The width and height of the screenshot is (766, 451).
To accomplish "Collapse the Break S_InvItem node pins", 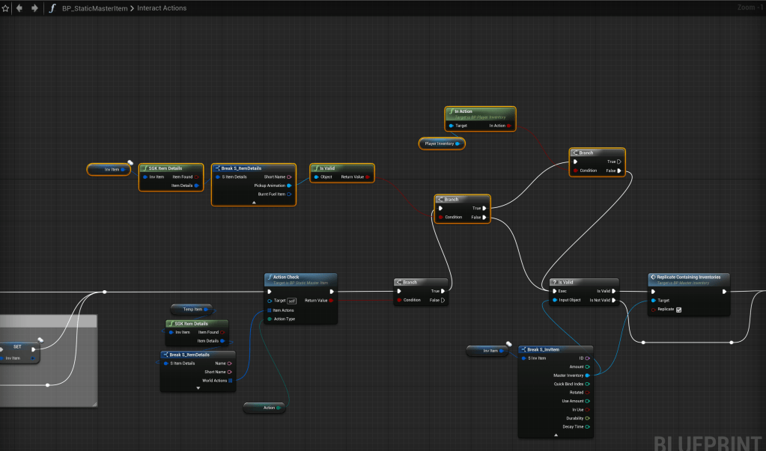I will tap(556, 435).
